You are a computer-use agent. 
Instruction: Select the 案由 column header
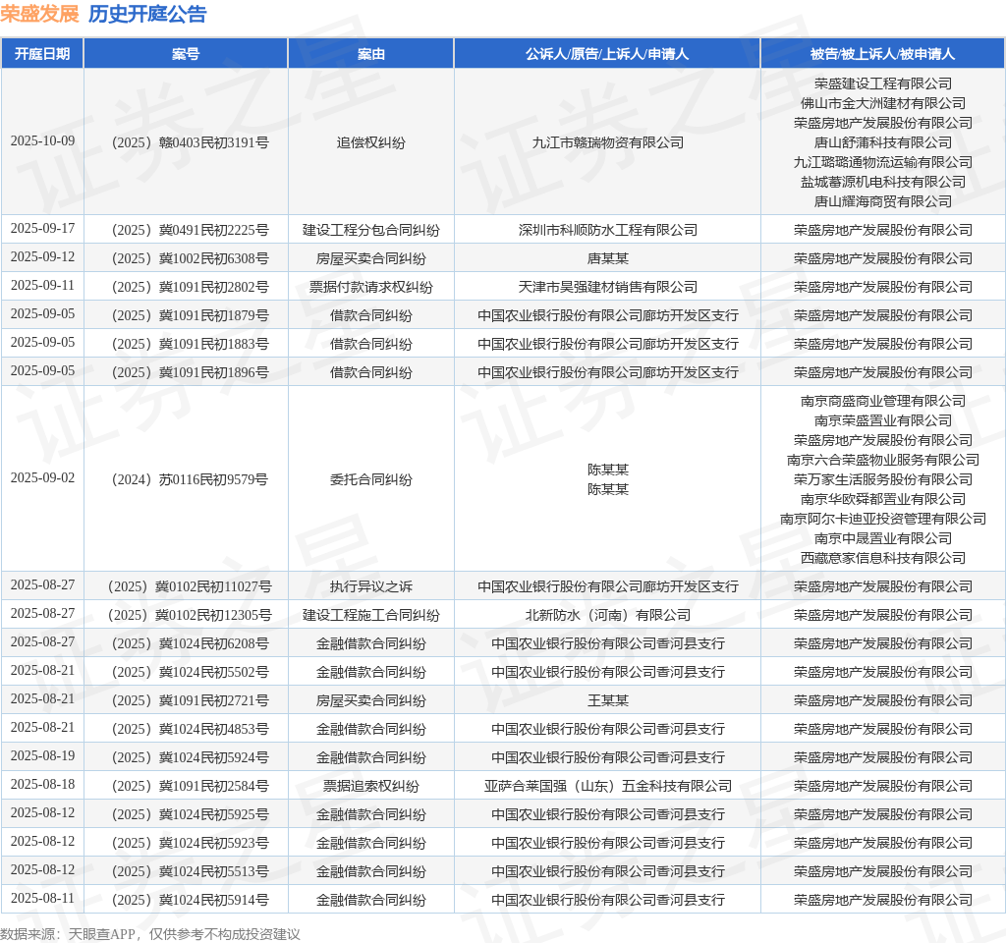click(x=370, y=54)
